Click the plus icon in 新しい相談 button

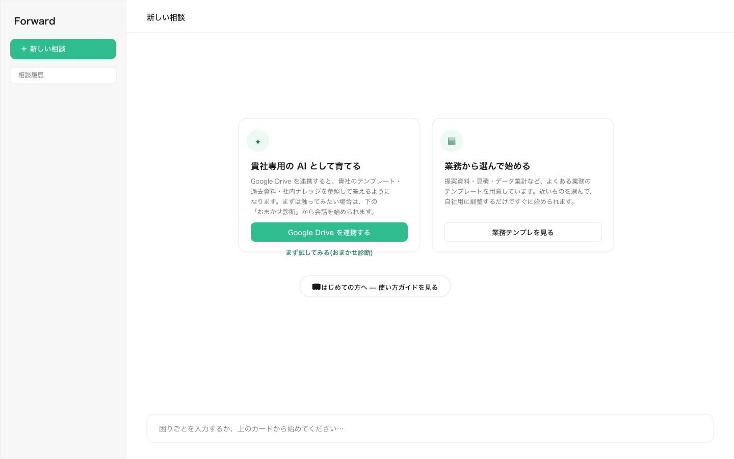tap(23, 49)
